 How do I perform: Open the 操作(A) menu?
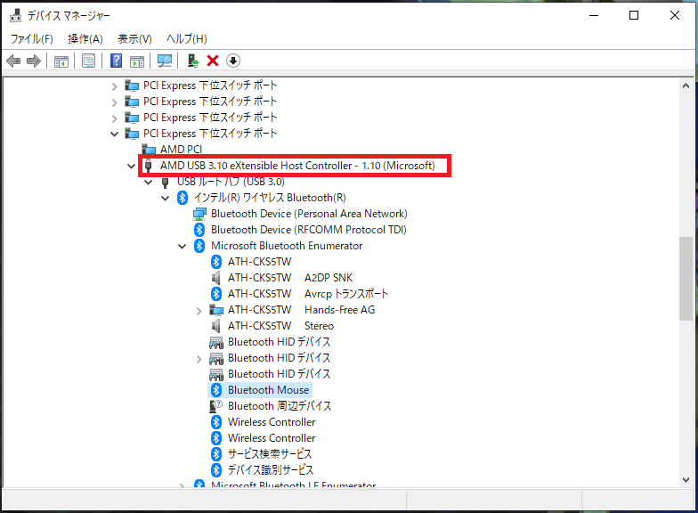(85, 39)
